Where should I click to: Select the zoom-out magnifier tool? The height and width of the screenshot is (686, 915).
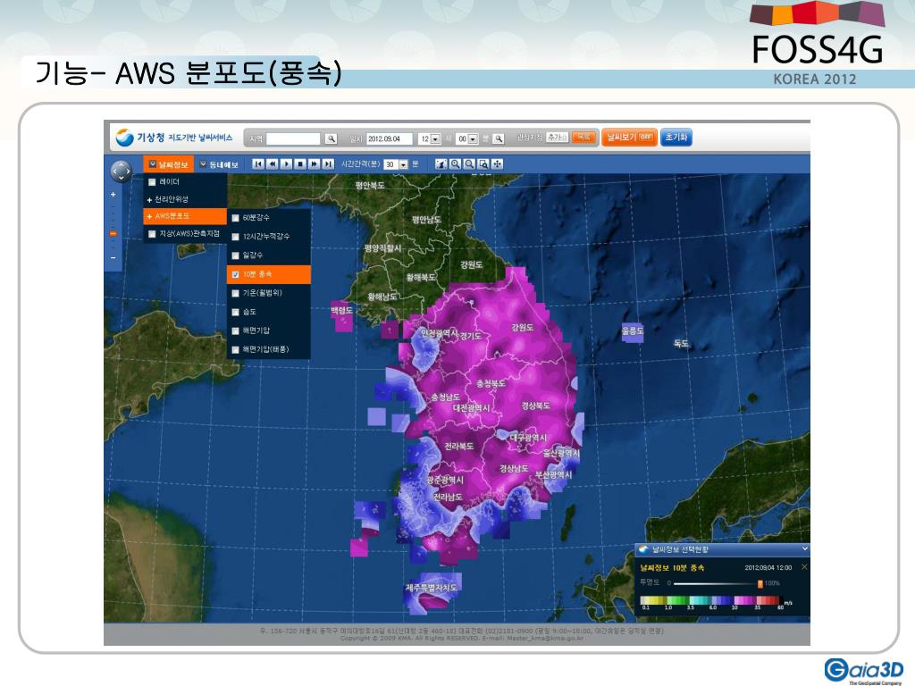pyautogui.click(x=469, y=164)
